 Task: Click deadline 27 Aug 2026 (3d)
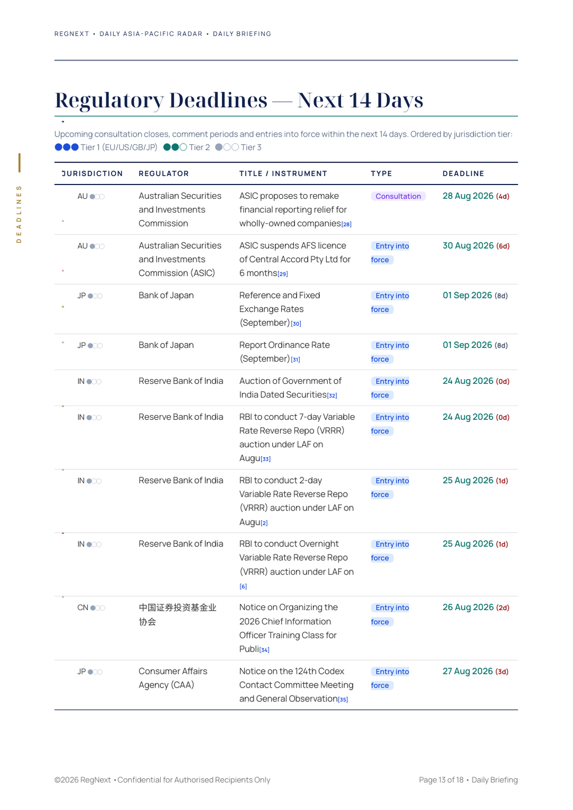[x=475, y=671]
